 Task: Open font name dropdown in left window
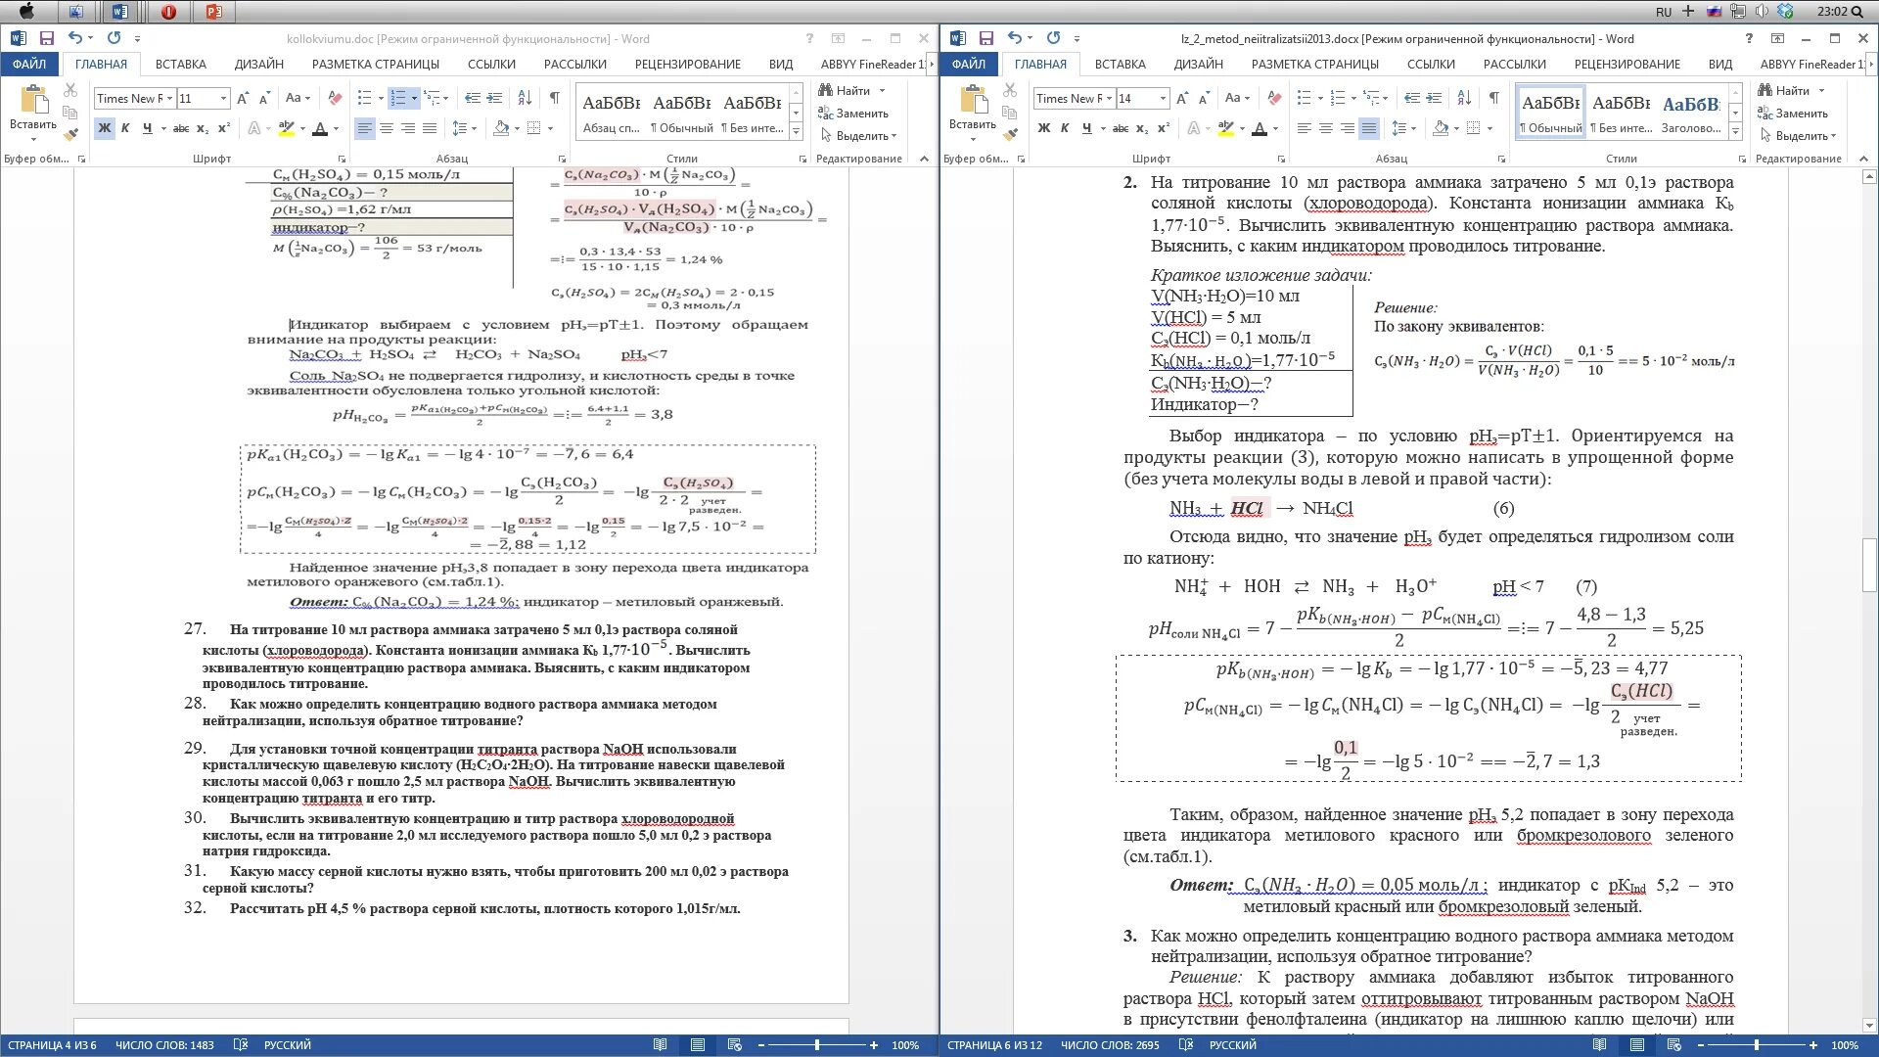pos(169,98)
